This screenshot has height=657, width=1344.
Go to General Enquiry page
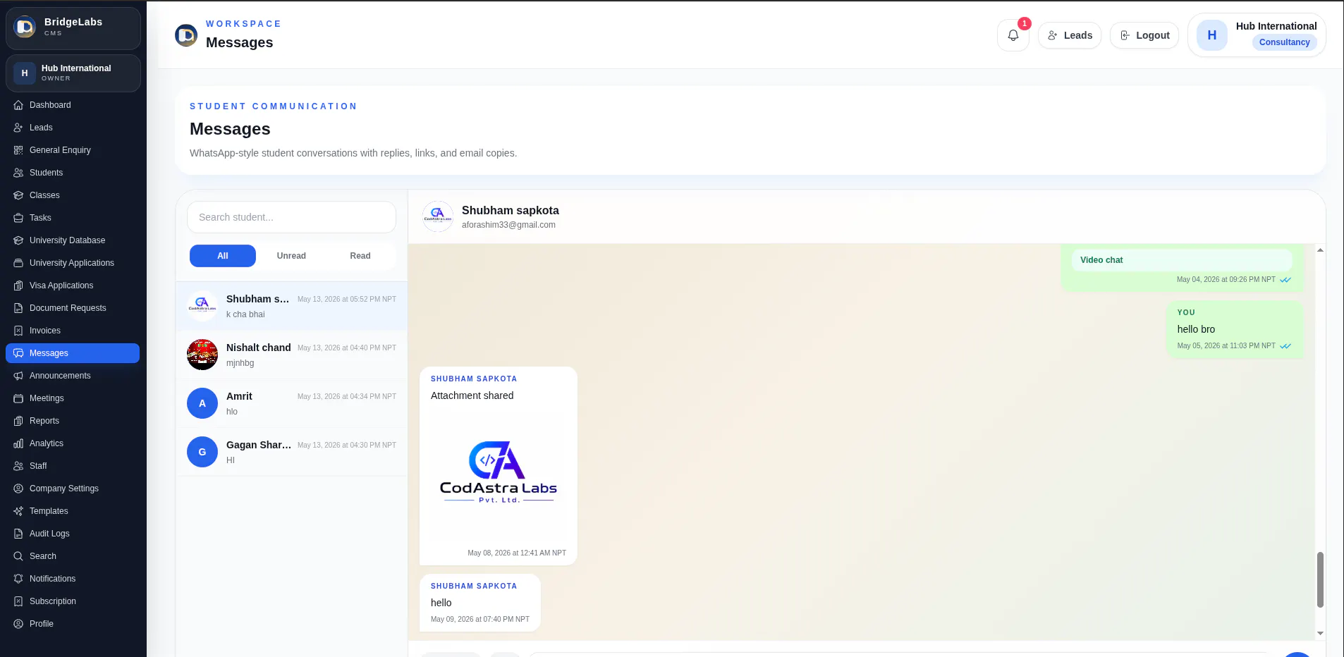[73, 150]
